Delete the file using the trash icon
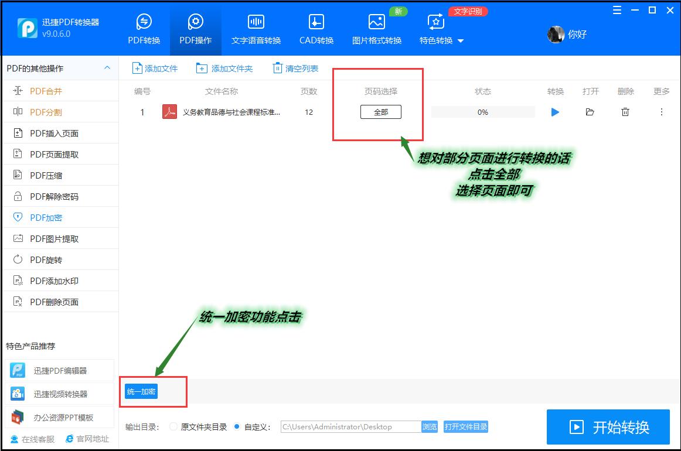This screenshot has height=451, width=681. [625, 112]
